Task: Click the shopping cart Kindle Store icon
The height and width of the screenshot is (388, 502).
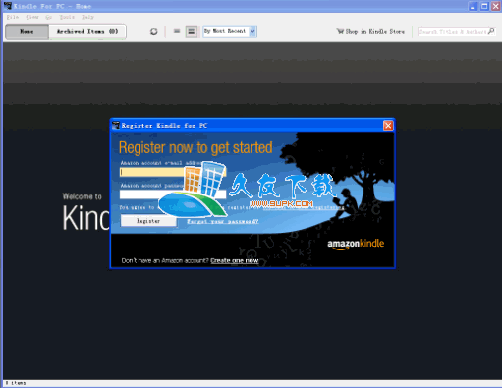Action: point(340,31)
